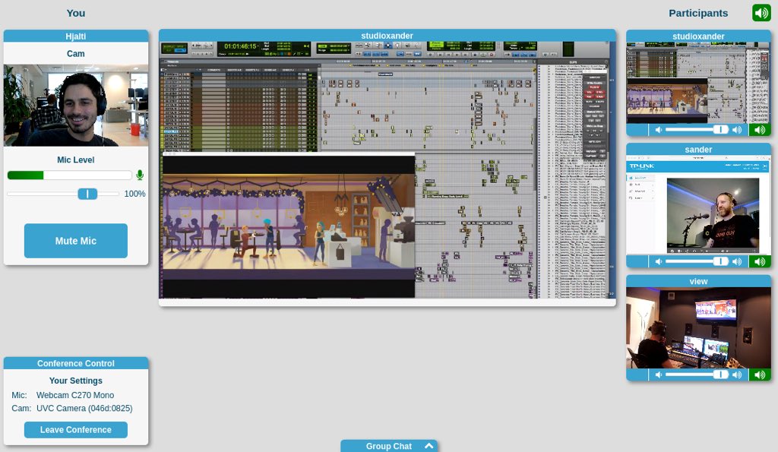Click the mic gain slider handle at 100%
Image resolution: width=778 pixels, height=452 pixels.
click(x=87, y=194)
